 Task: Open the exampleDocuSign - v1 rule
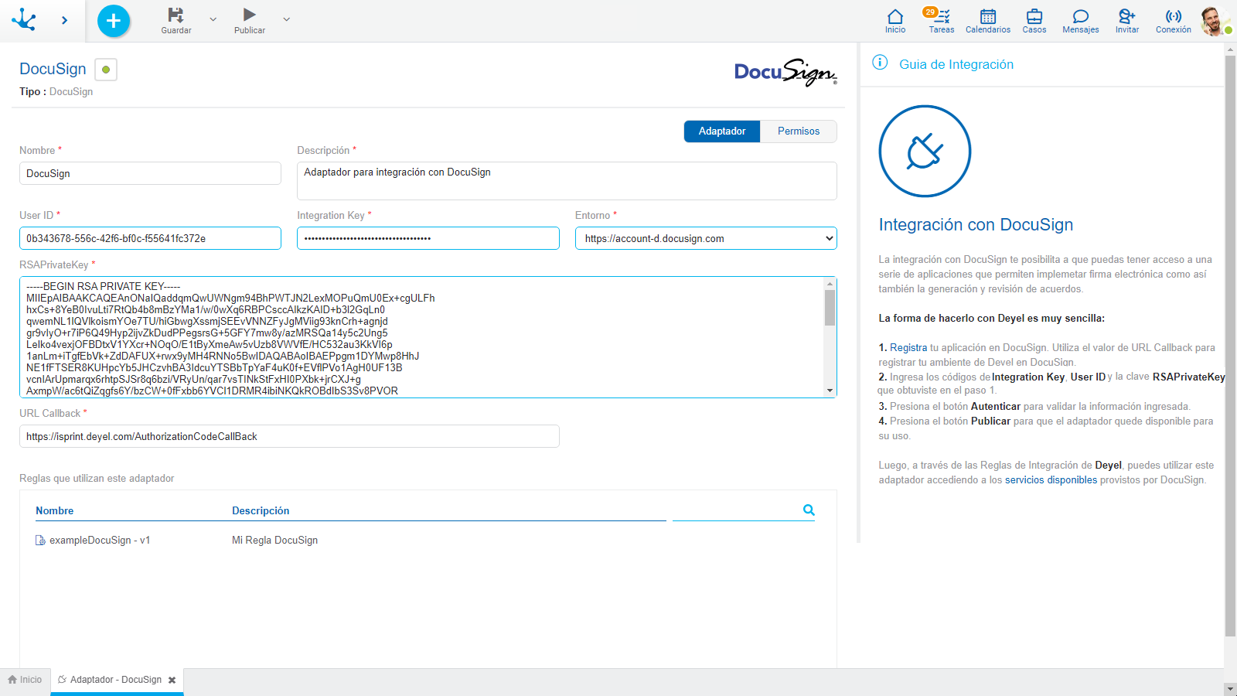click(x=100, y=540)
